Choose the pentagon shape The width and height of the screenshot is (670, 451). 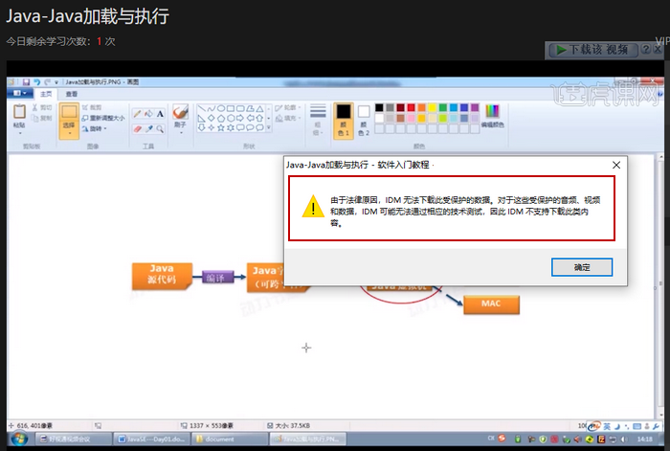tap(221, 118)
